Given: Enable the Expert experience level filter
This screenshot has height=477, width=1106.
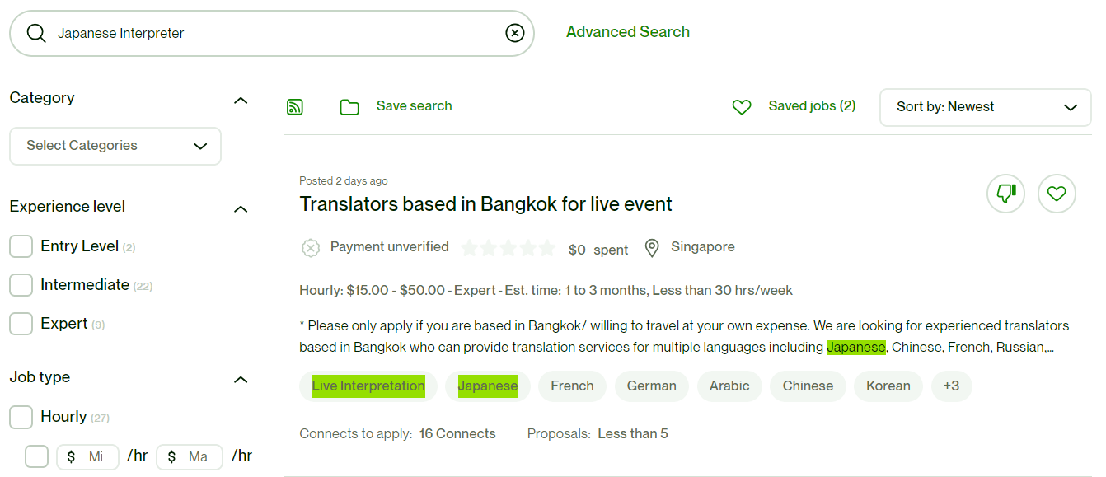Looking at the screenshot, I should click(21, 324).
